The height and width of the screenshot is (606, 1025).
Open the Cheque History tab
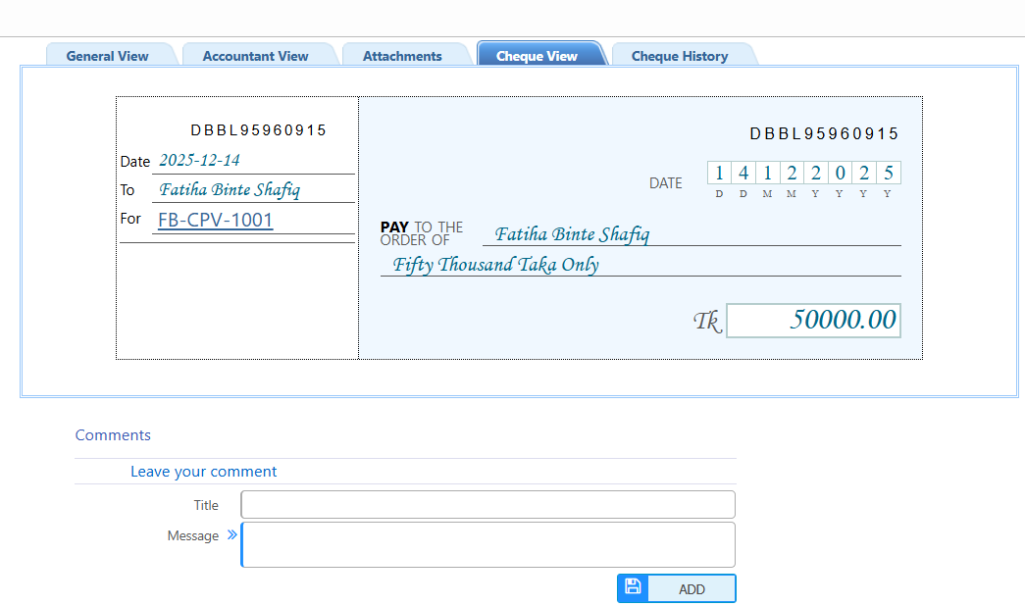(679, 56)
